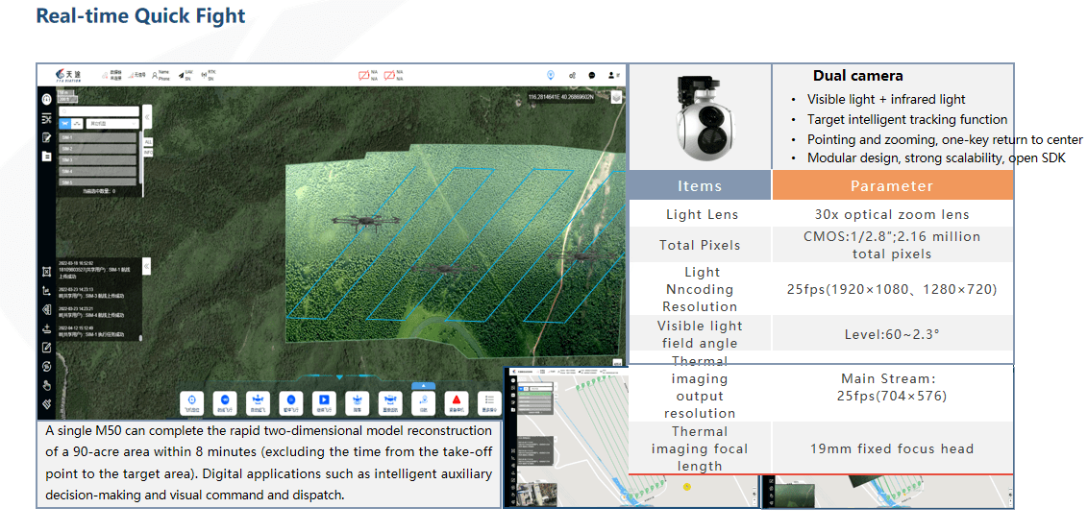1088x532 pixels.
Task: Select the ALL tab beside aircraft list
Action: [x=148, y=142]
